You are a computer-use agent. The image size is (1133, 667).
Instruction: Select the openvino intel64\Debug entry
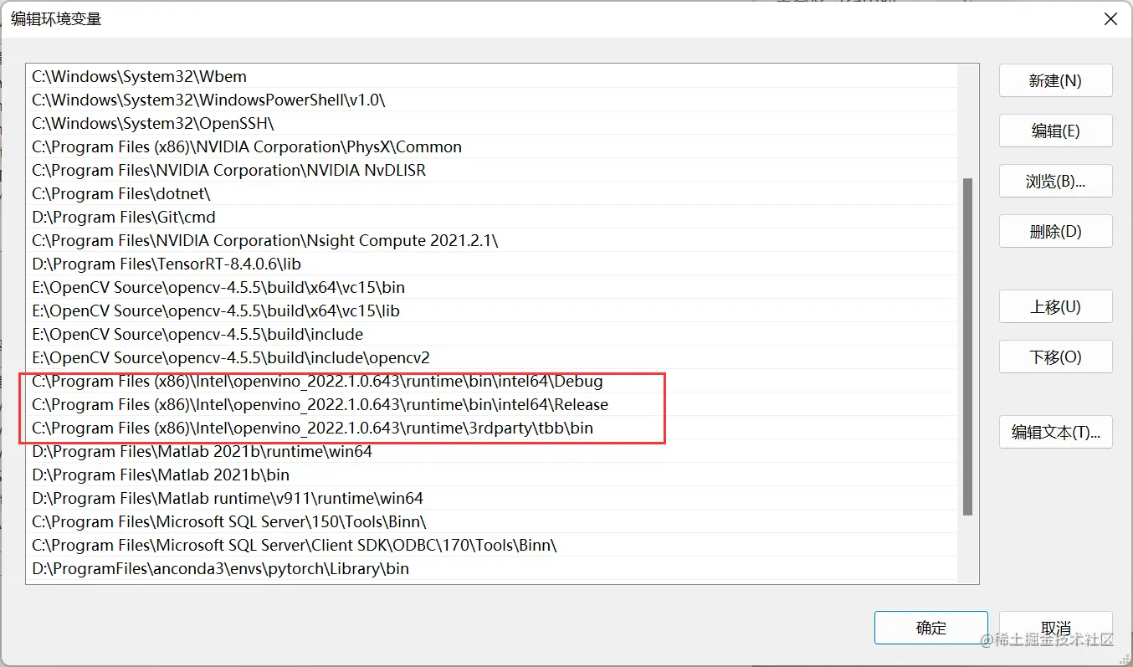click(x=491, y=381)
